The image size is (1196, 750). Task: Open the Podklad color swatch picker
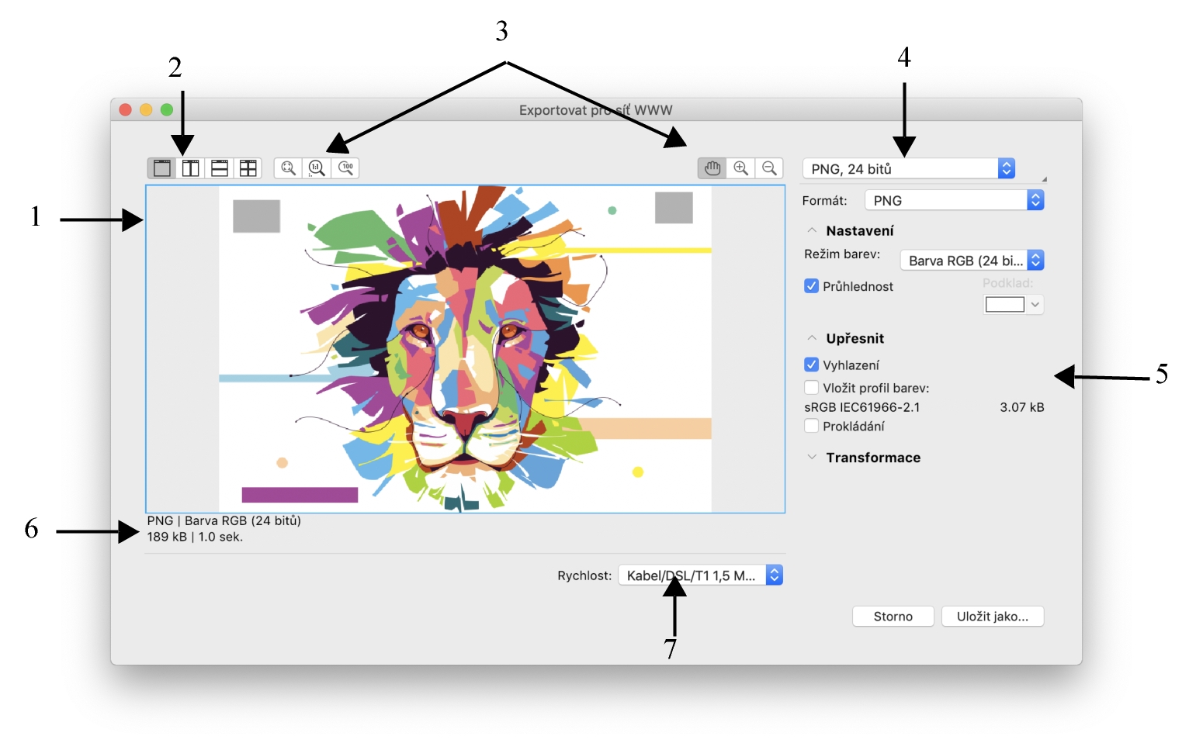[x=1013, y=305]
